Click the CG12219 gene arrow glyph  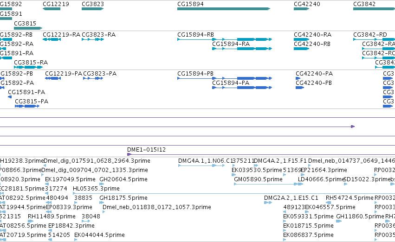coord(52,9)
